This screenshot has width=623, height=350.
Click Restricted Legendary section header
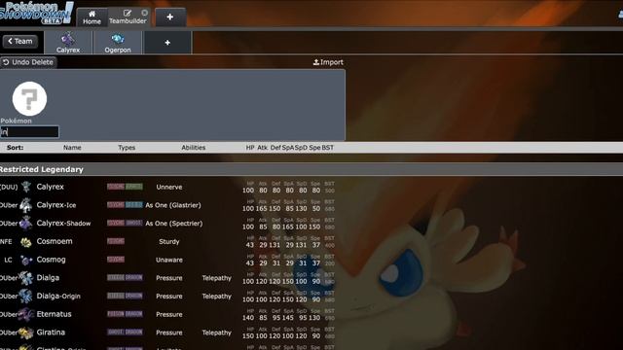tap(311, 169)
